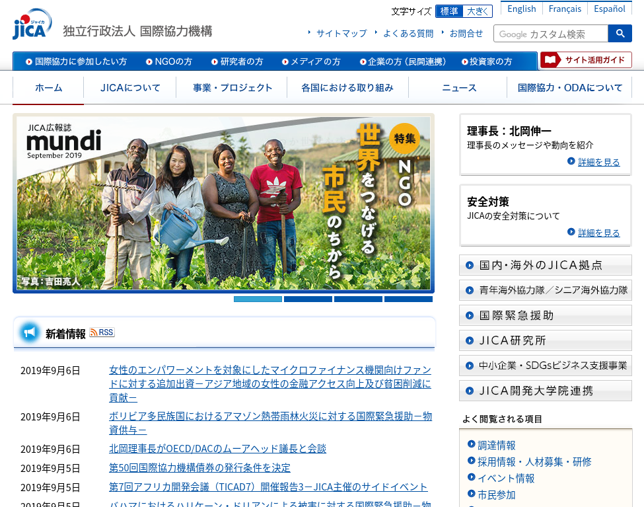Click arrow icon beside JICA研究所
Image resolution: width=644 pixels, height=507 pixels.
470,340
